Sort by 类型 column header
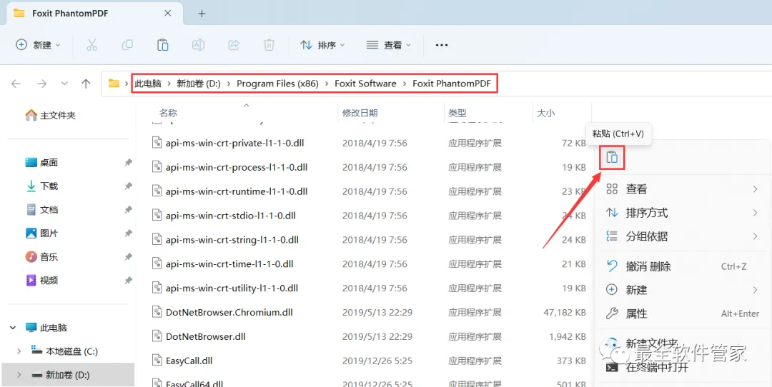Screen dimensions: 772x387 coord(457,113)
